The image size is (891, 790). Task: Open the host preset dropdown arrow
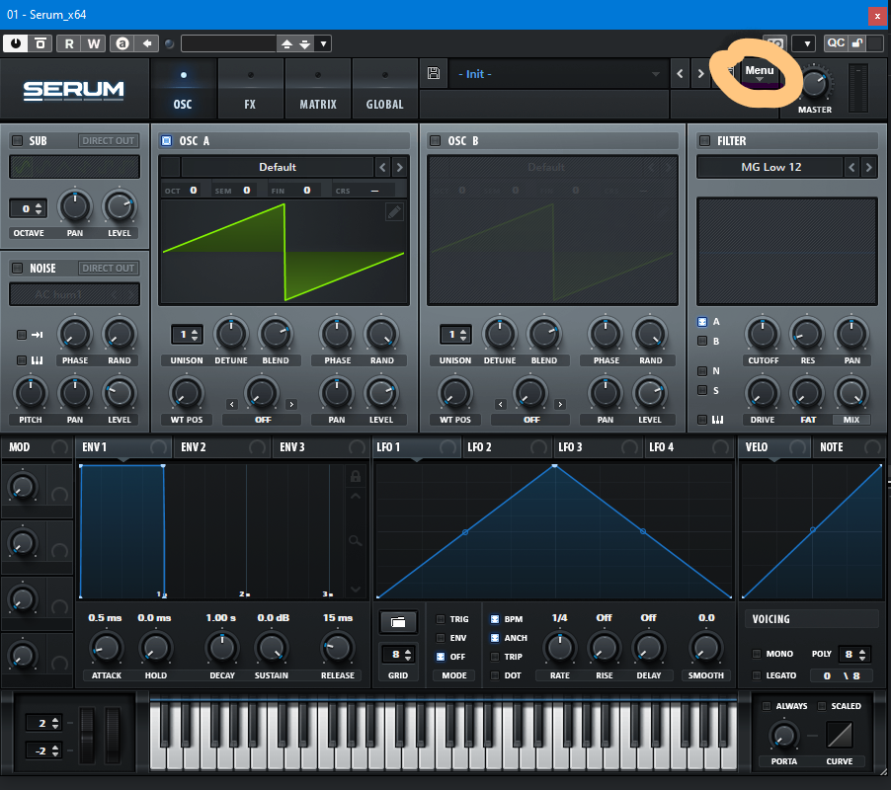323,43
